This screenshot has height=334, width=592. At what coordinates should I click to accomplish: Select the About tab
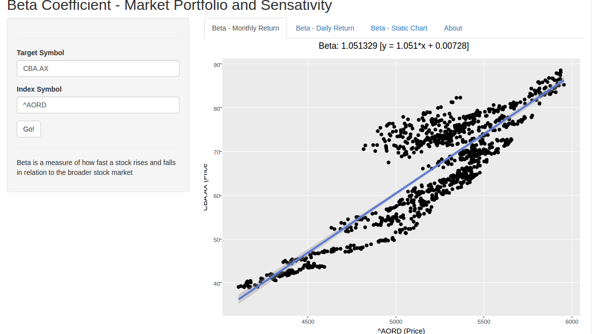point(453,28)
